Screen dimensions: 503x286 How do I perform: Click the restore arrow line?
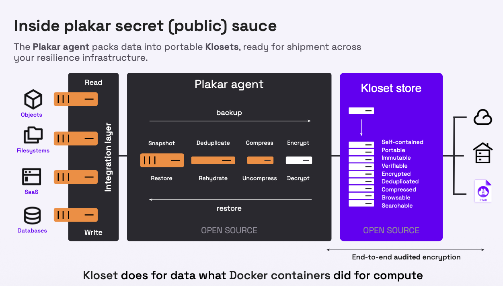pyautogui.click(x=230, y=199)
